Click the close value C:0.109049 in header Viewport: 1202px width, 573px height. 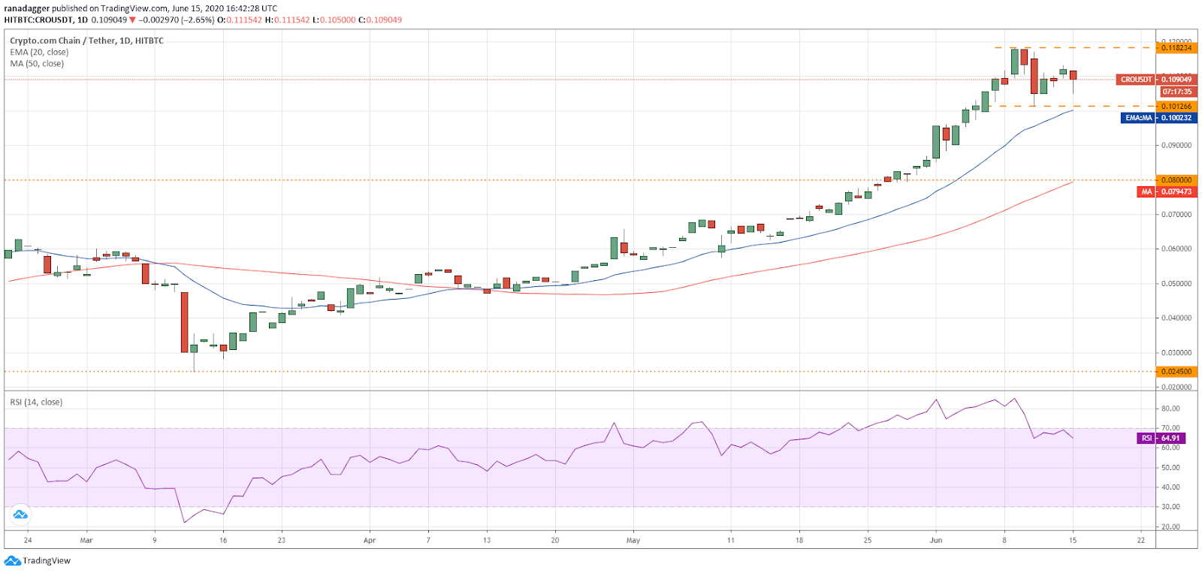(x=380, y=20)
